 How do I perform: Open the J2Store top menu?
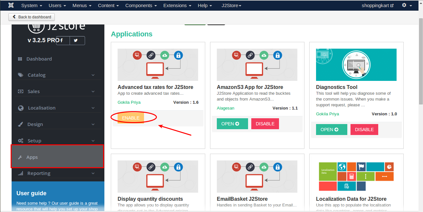(x=231, y=5)
